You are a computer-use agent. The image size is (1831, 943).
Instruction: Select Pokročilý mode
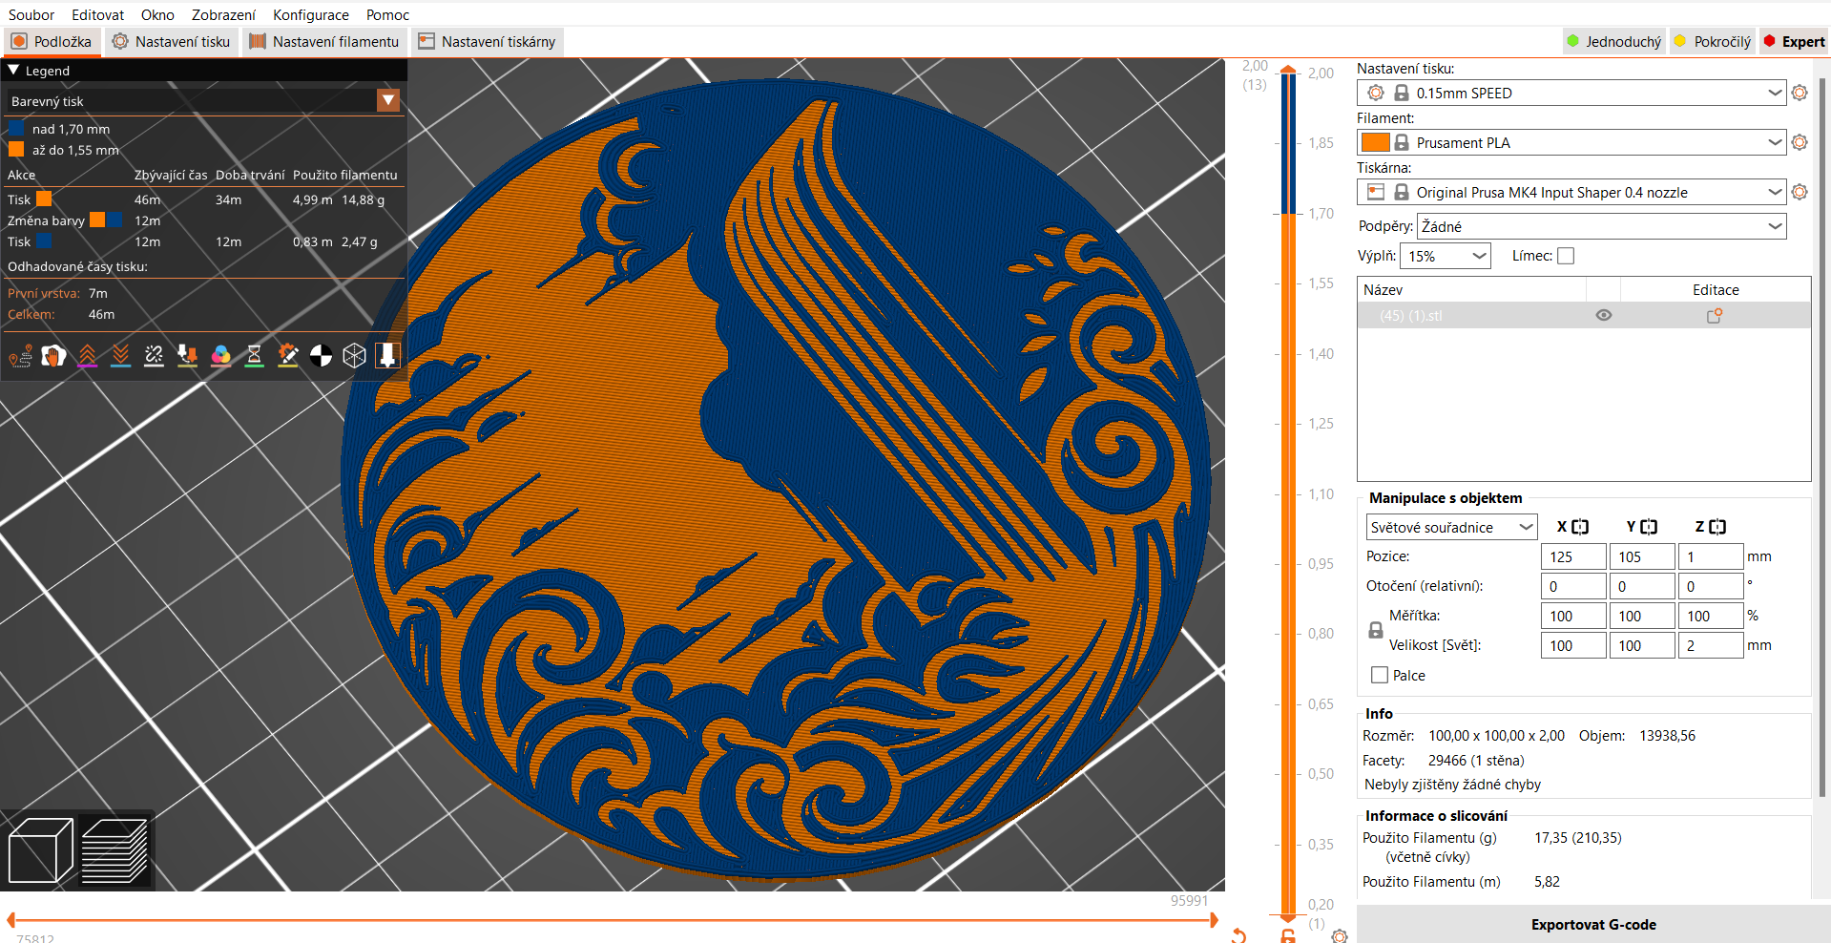(x=1713, y=41)
